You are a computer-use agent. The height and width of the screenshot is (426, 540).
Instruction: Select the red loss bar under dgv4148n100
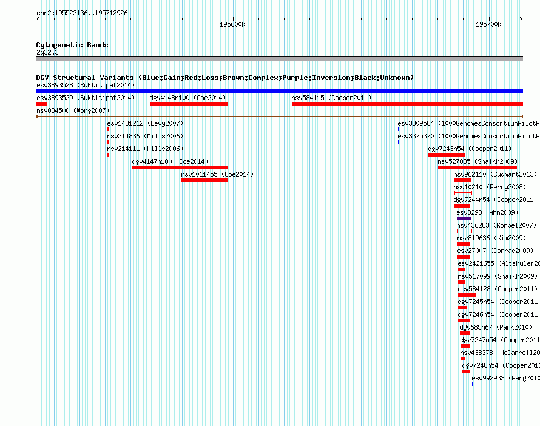point(189,104)
